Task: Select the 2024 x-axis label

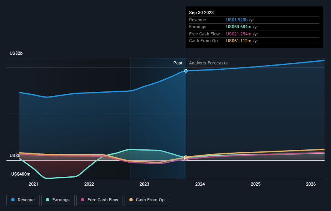Action: click(200, 184)
